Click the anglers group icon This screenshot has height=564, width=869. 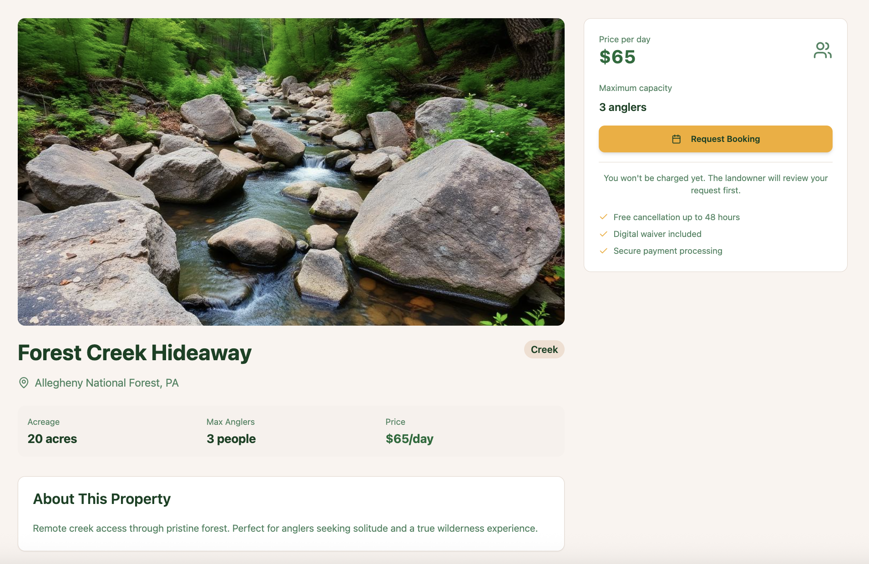(x=823, y=50)
